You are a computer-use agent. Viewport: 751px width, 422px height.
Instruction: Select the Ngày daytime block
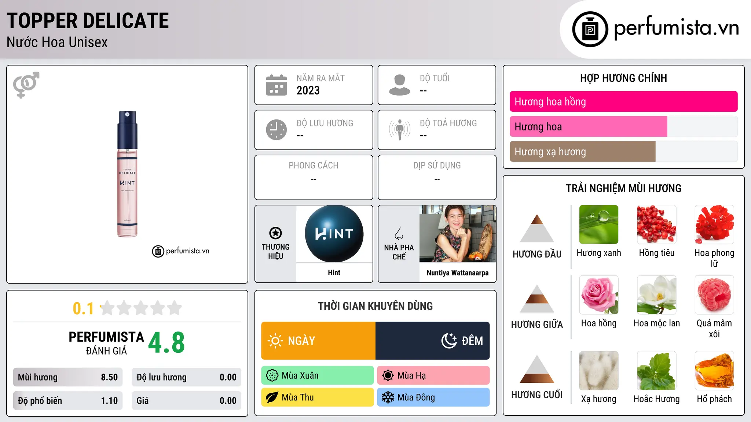pos(318,341)
